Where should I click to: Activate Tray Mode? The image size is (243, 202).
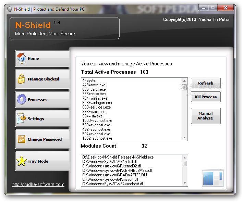(x=42, y=161)
